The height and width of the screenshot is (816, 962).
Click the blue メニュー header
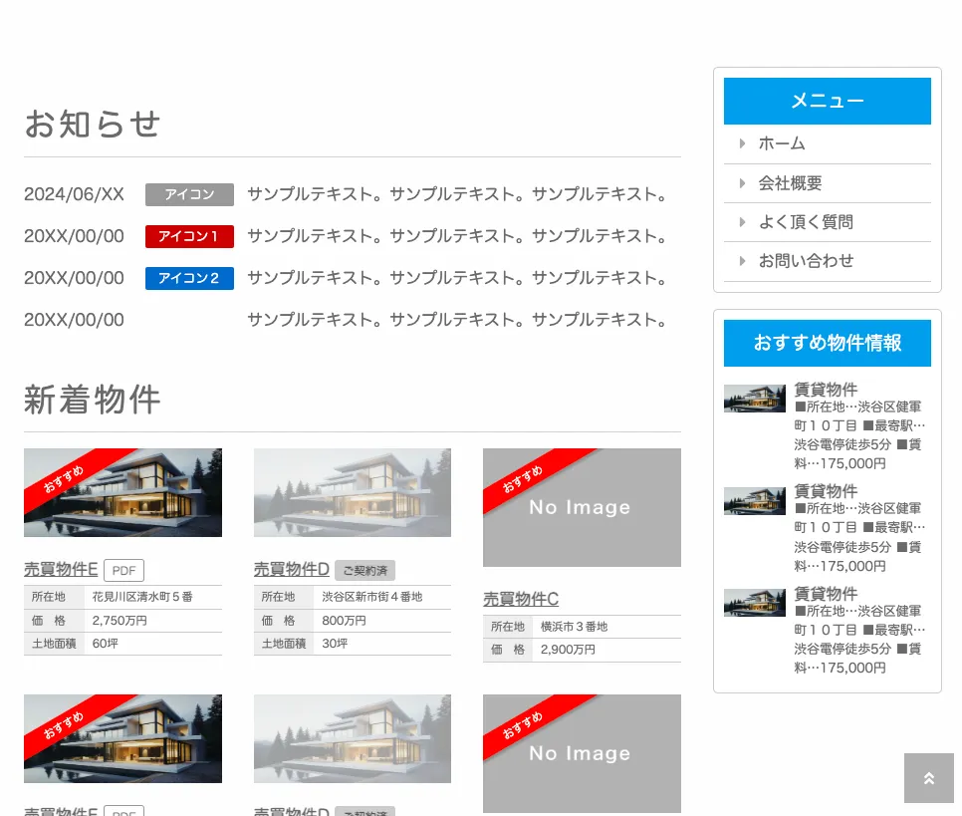click(827, 102)
